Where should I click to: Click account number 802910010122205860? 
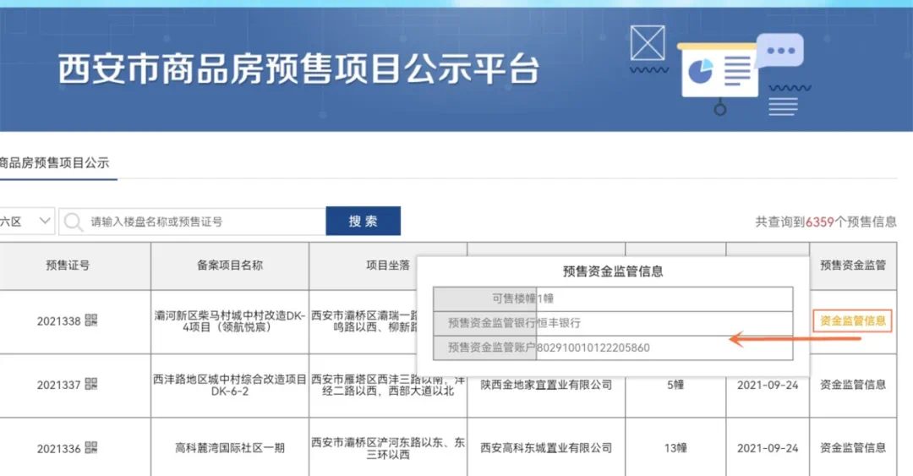pyautogui.click(x=593, y=347)
